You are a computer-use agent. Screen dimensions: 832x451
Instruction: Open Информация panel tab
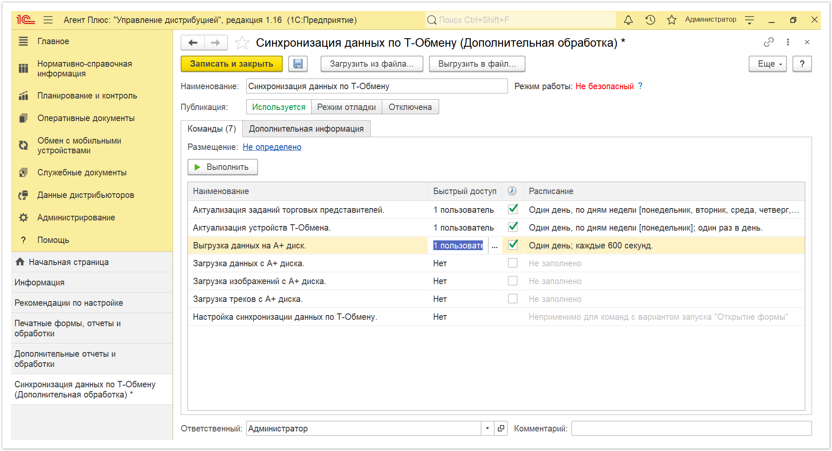click(x=92, y=282)
